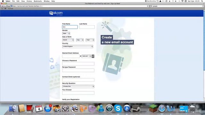
Task: Click the Choose a Password field
Action: (x=78, y=64)
